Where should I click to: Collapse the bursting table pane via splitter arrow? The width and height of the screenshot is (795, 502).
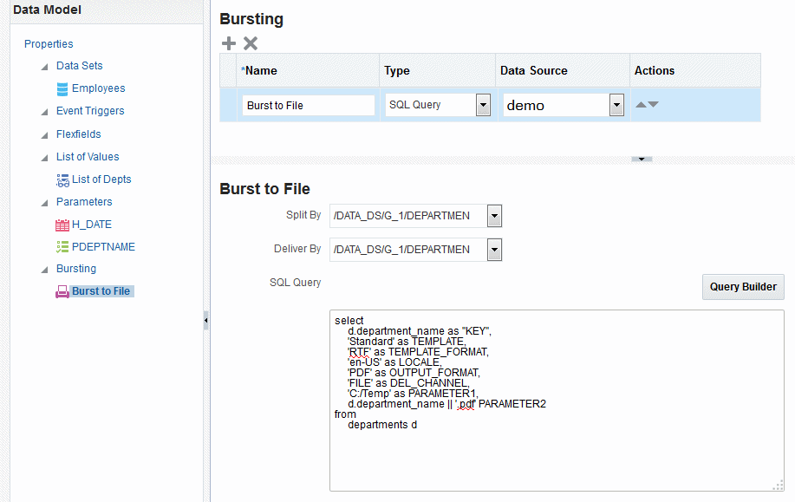tap(642, 160)
